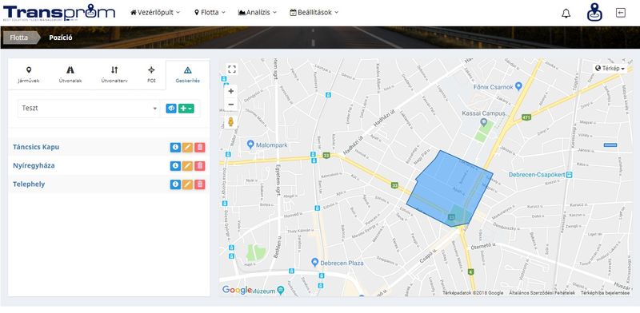Viewport: 640px width, 313px height.
Task: Open the notifications bell icon
Action: click(x=566, y=14)
